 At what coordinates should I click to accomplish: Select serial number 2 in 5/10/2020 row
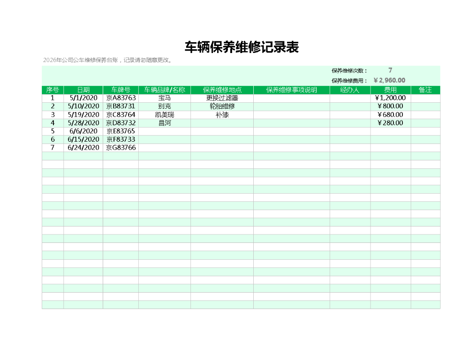pos(53,106)
